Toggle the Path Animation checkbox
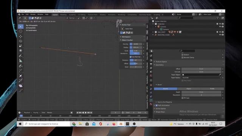The image size is (242, 136). click(x=157, y=105)
